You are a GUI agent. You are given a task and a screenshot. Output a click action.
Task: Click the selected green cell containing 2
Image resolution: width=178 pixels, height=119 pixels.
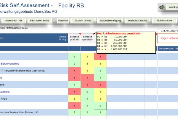[100, 106]
